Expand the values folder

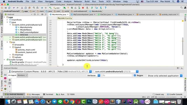tap(10, 57)
